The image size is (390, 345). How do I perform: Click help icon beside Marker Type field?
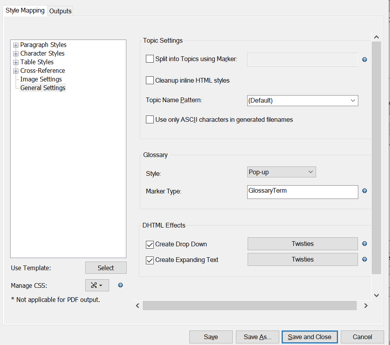(365, 191)
